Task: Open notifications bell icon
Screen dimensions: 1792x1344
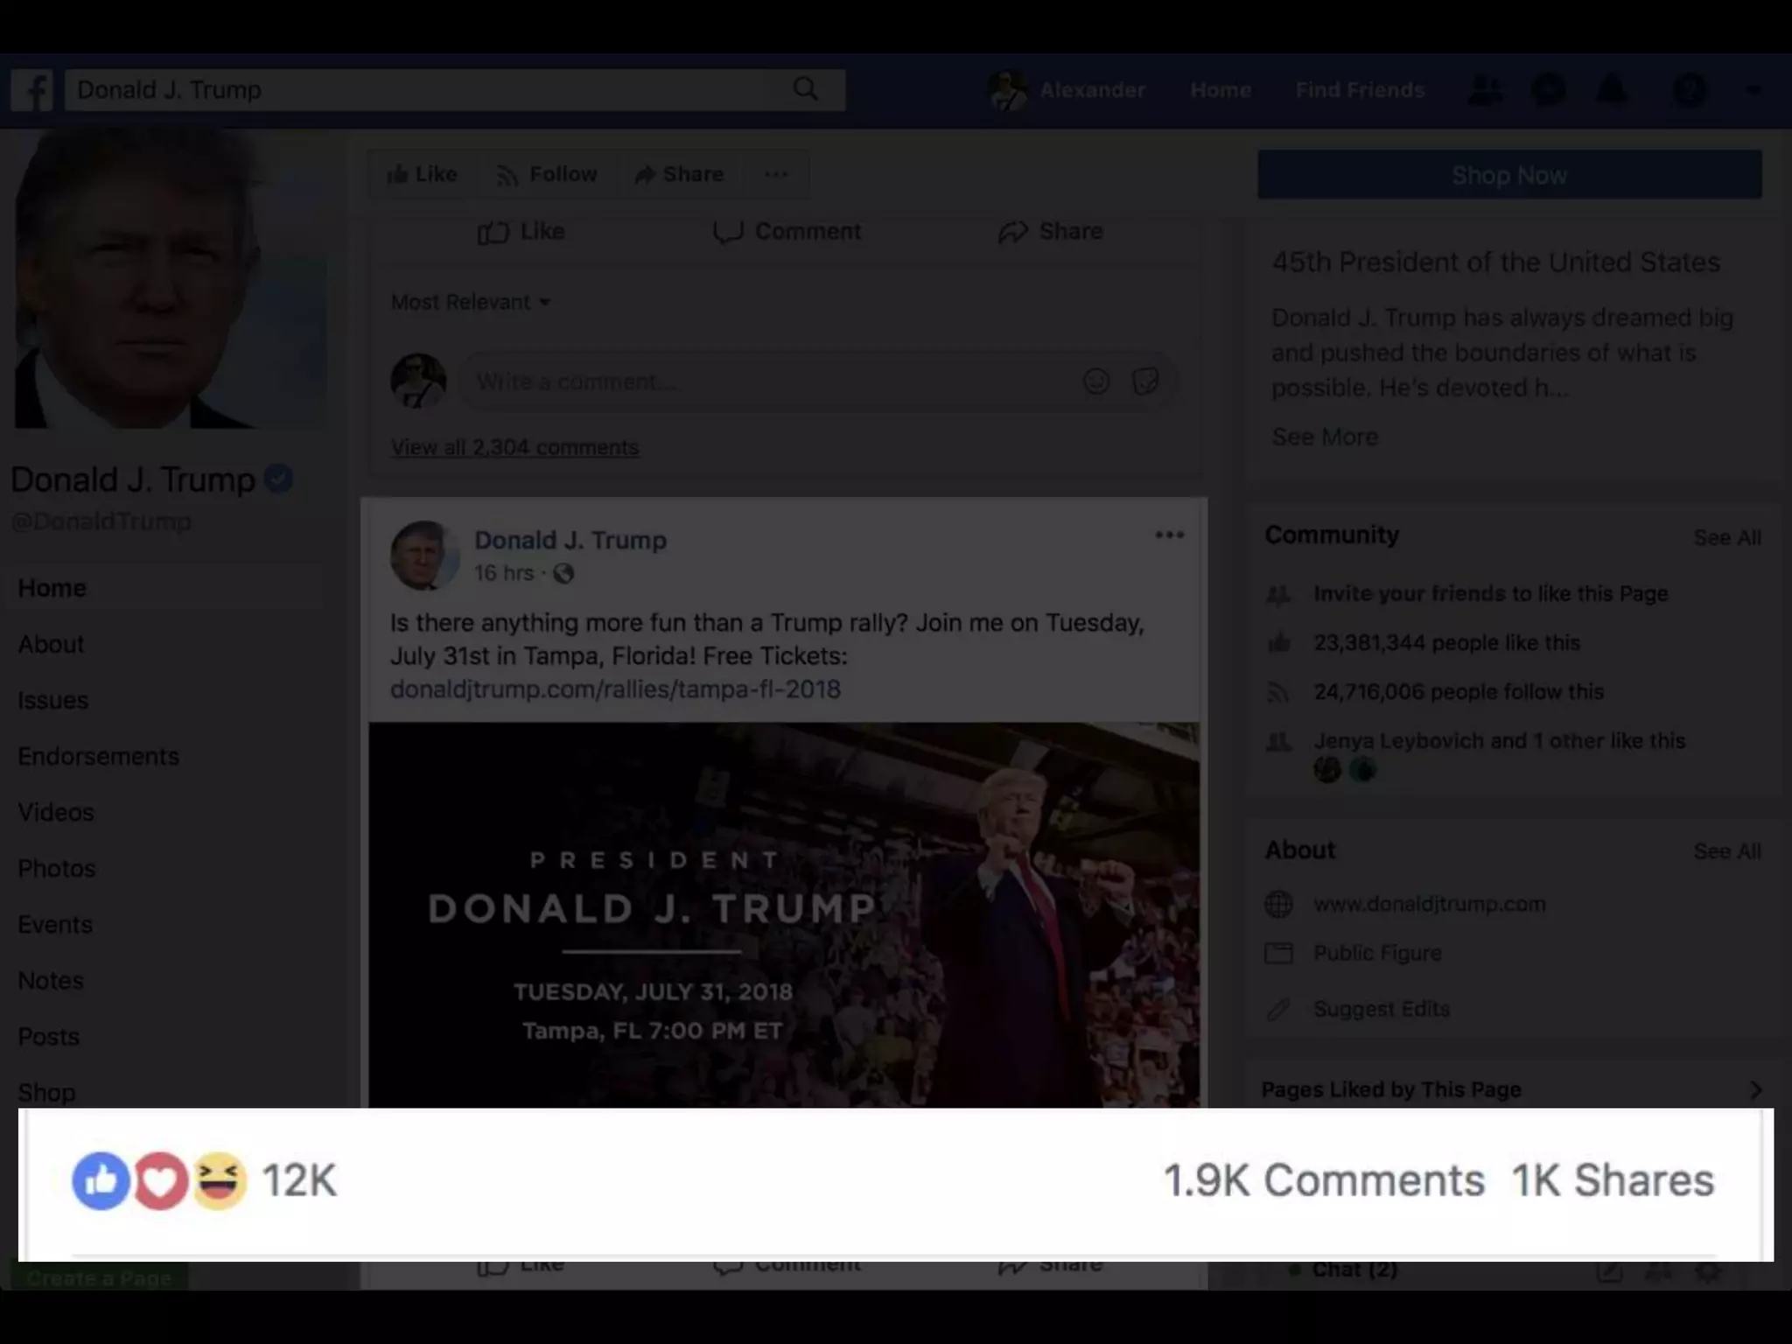Action: (x=1612, y=90)
